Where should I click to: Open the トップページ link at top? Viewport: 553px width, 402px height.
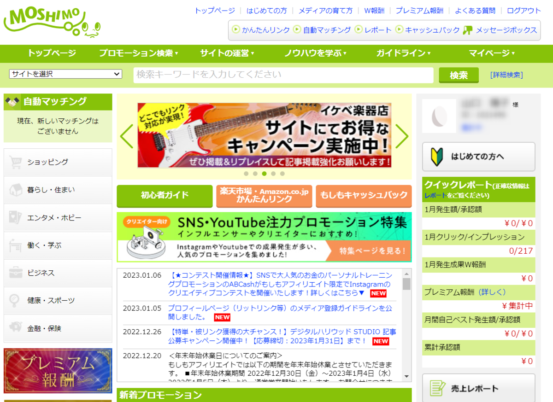(x=214, y=11)
